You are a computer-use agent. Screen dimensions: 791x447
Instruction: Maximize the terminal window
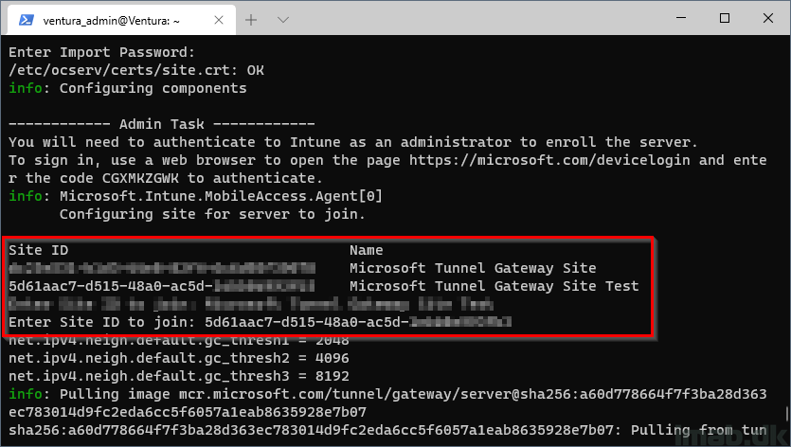coord(725,18)
